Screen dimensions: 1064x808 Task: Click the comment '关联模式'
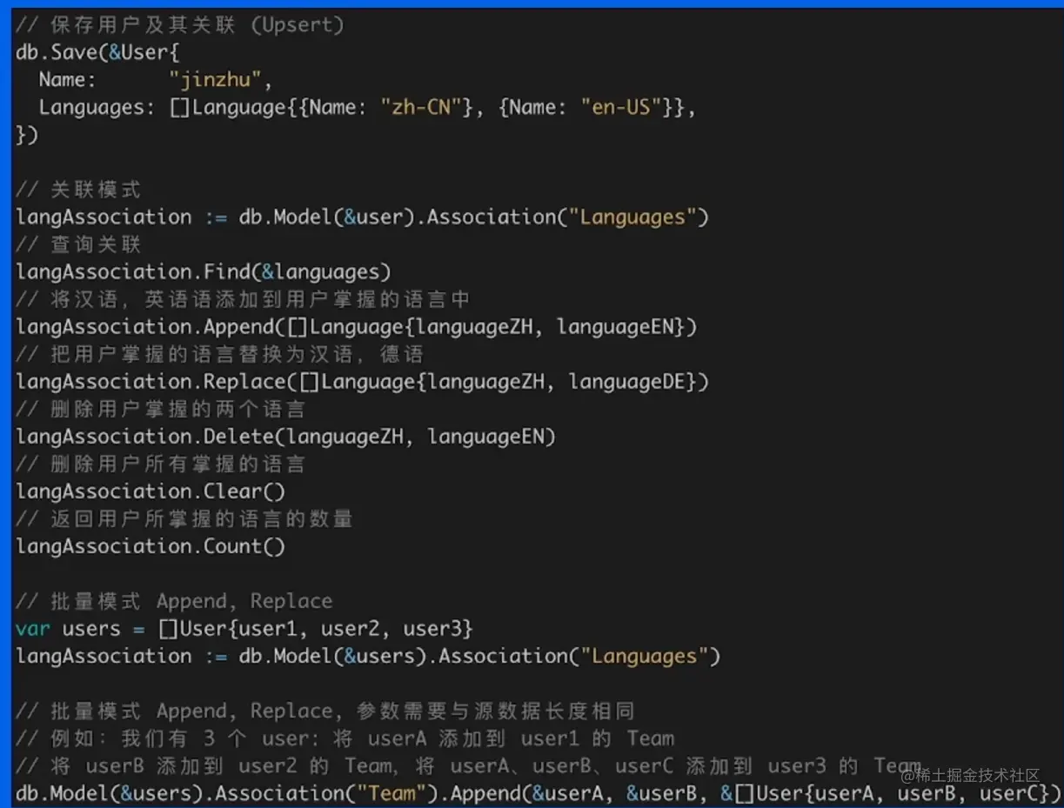78,190
